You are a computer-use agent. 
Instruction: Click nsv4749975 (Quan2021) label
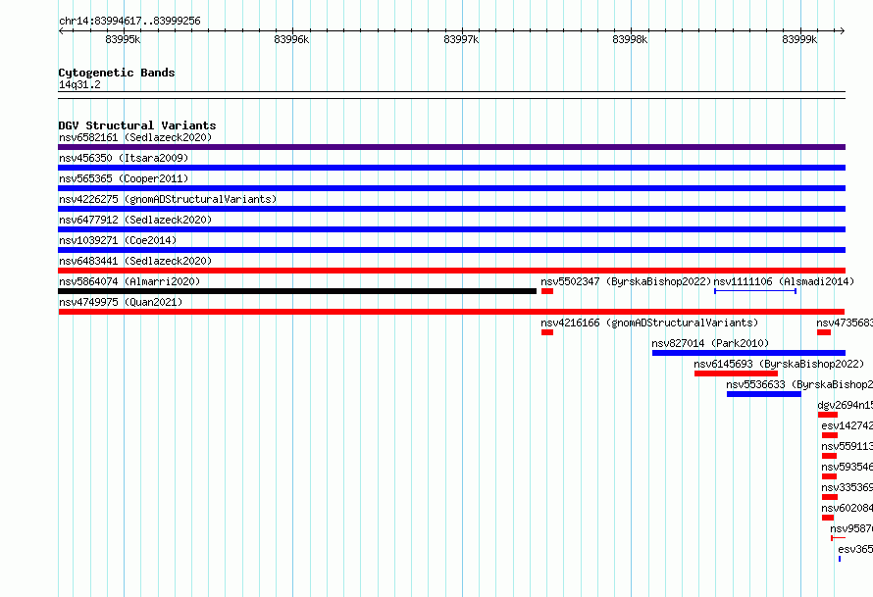click(x=121, y=302)
